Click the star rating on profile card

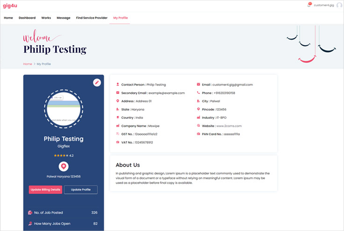point(61,156)
